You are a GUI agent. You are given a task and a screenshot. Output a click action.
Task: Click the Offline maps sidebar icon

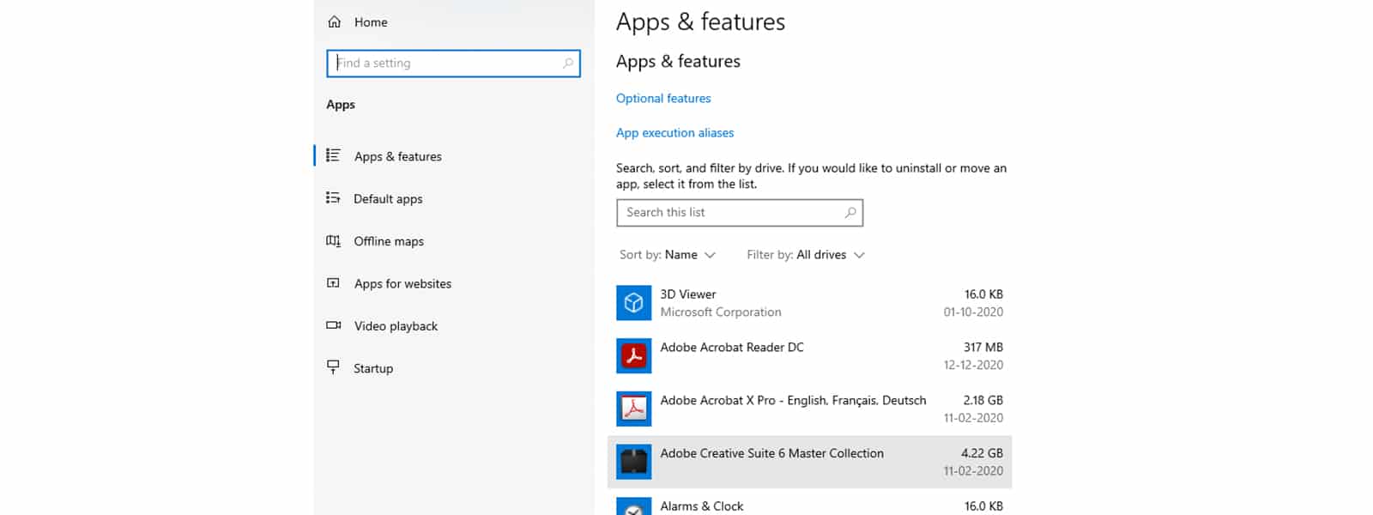coord(333,241)
